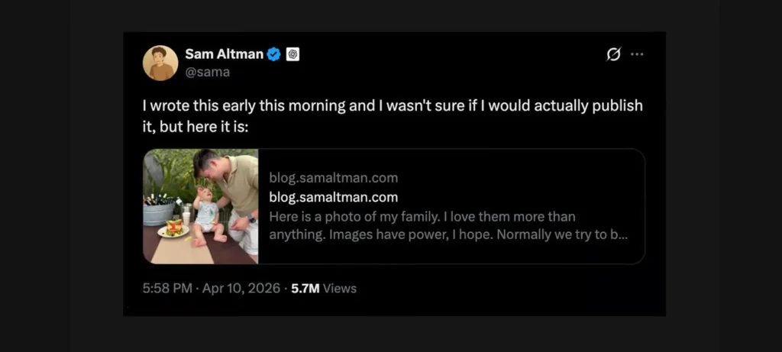Click the 5.7M Views count
This screenshot has width=782, height=352.
324,289
